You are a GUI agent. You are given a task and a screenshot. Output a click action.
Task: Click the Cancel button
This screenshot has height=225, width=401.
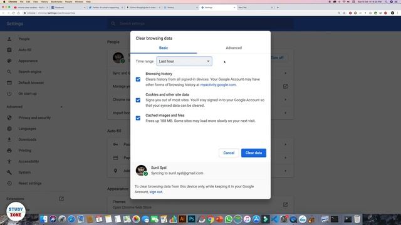coord(229,152)
